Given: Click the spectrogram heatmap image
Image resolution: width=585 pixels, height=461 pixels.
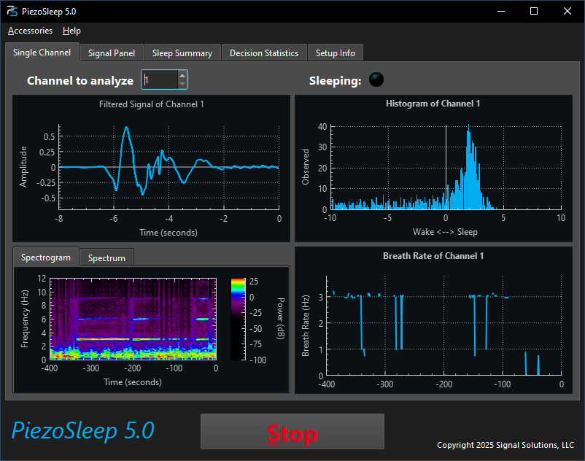Looking at the screenshot, I should click(x=133, y=319).
